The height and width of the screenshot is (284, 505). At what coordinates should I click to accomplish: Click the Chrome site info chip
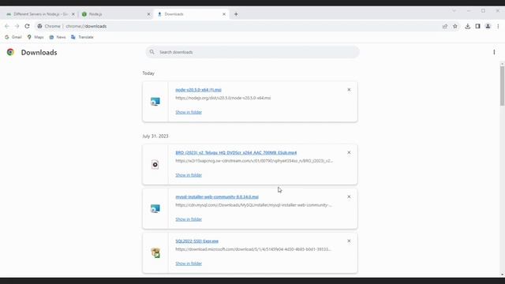[x=49, y=26]
